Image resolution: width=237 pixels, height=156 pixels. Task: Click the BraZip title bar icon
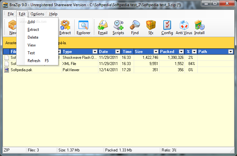click(x=5, y=5)
